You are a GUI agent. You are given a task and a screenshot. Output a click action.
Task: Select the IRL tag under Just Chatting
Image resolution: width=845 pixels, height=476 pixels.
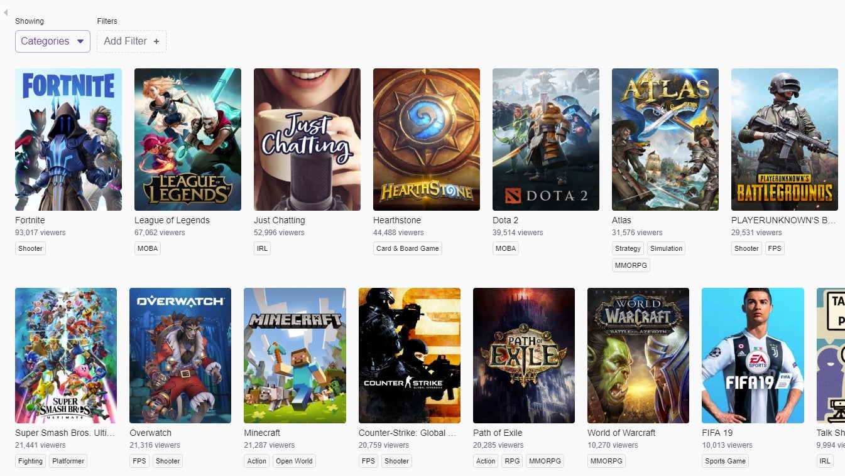click(263, 248)
